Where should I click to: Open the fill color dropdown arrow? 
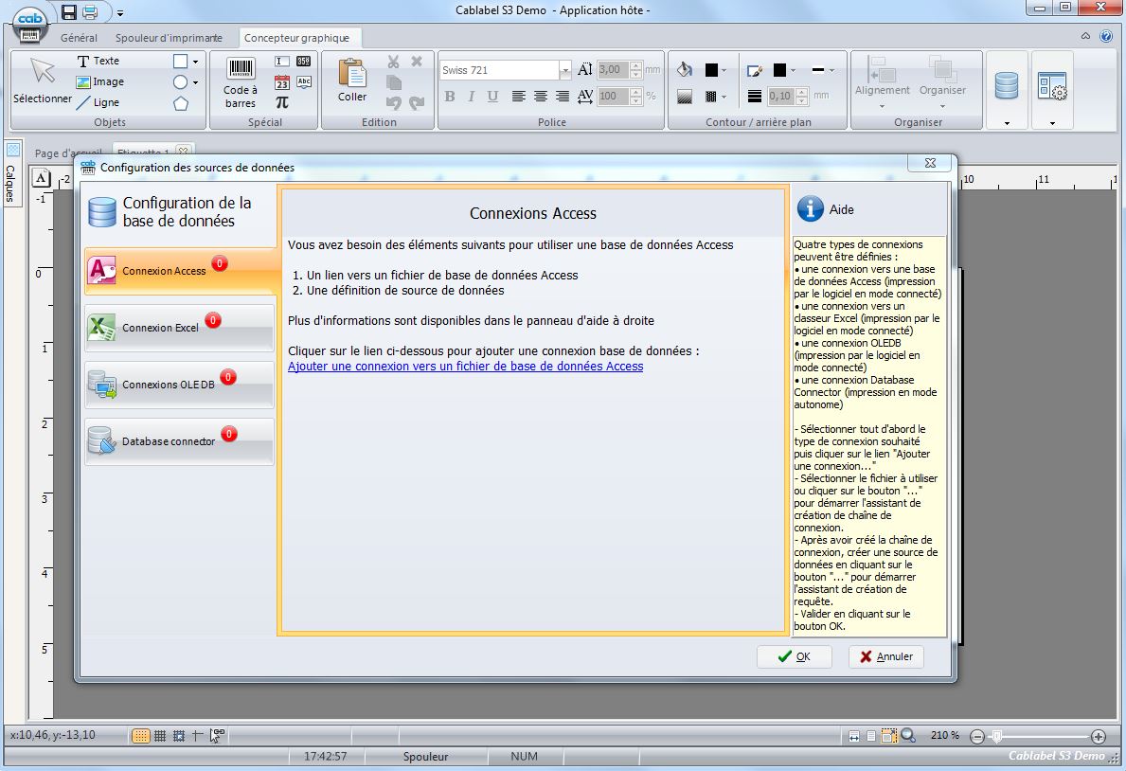pos(724,70)
